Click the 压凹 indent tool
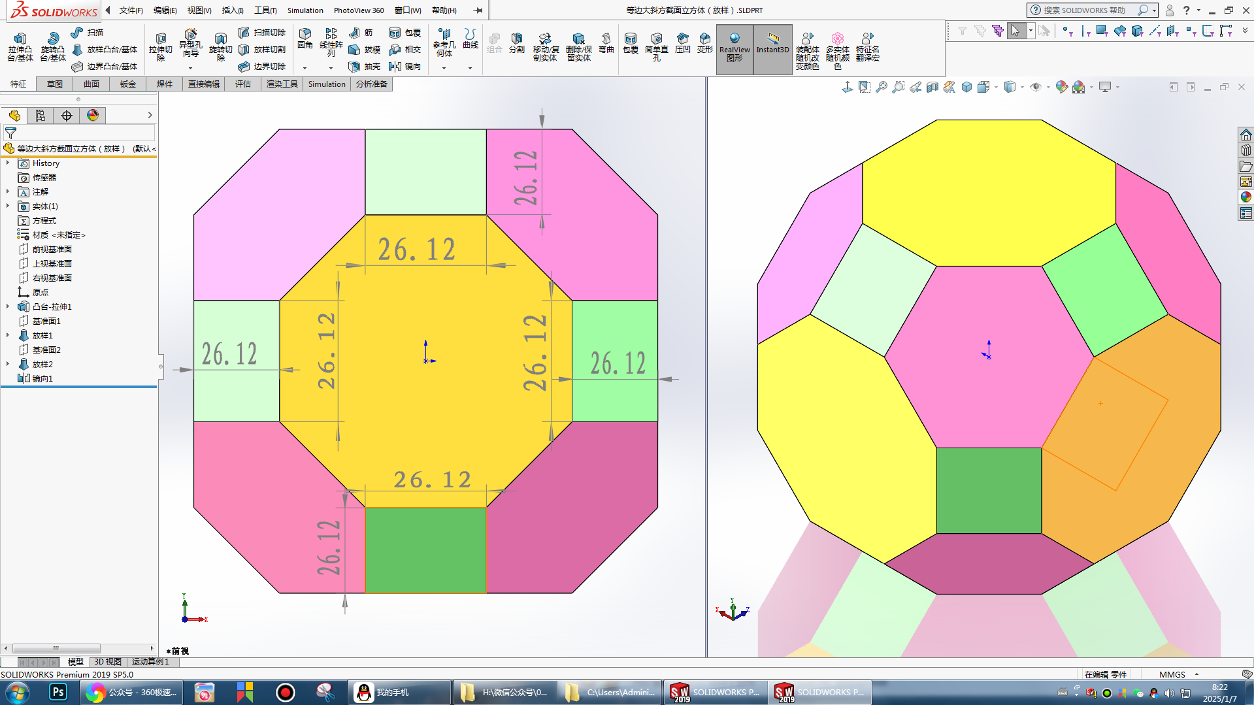Image resolution: width=1254 pixels, height=705 pixels. click(x=683, y=43)
